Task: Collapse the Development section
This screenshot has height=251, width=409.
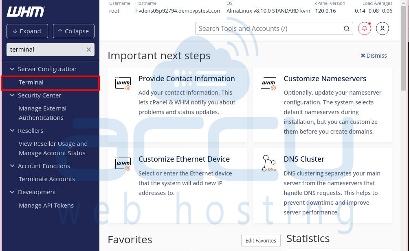Action: tap(12, 192)
